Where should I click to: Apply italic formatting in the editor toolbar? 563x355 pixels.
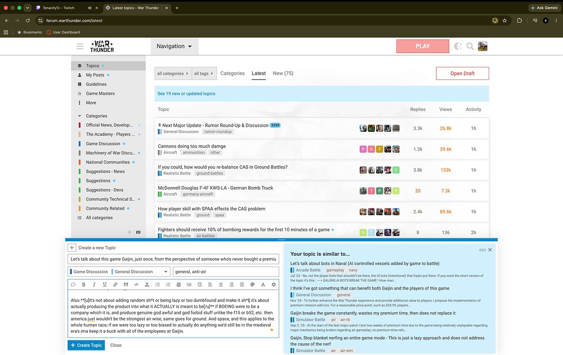tap(94, 284)
